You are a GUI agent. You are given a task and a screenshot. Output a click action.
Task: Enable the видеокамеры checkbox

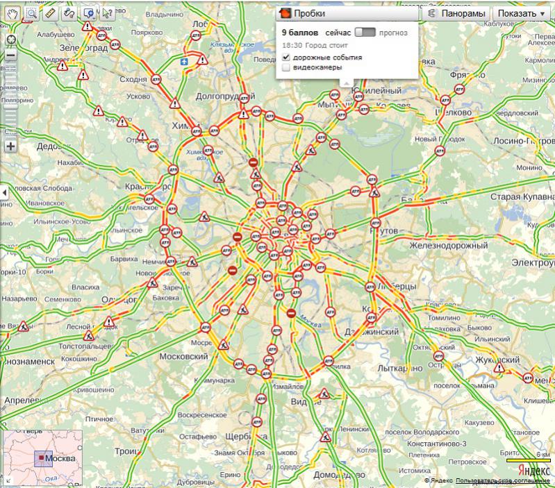286,67
